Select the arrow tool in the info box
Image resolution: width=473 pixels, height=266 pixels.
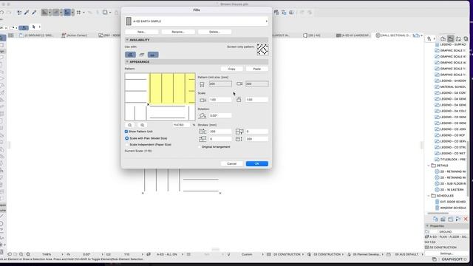(34, 27)
